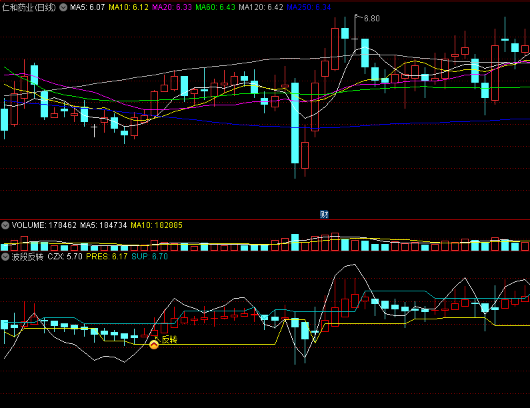Select the MA60: 6.43 label
The width and height of the screenshot is (530, 408).
click(x=215, y=7)
